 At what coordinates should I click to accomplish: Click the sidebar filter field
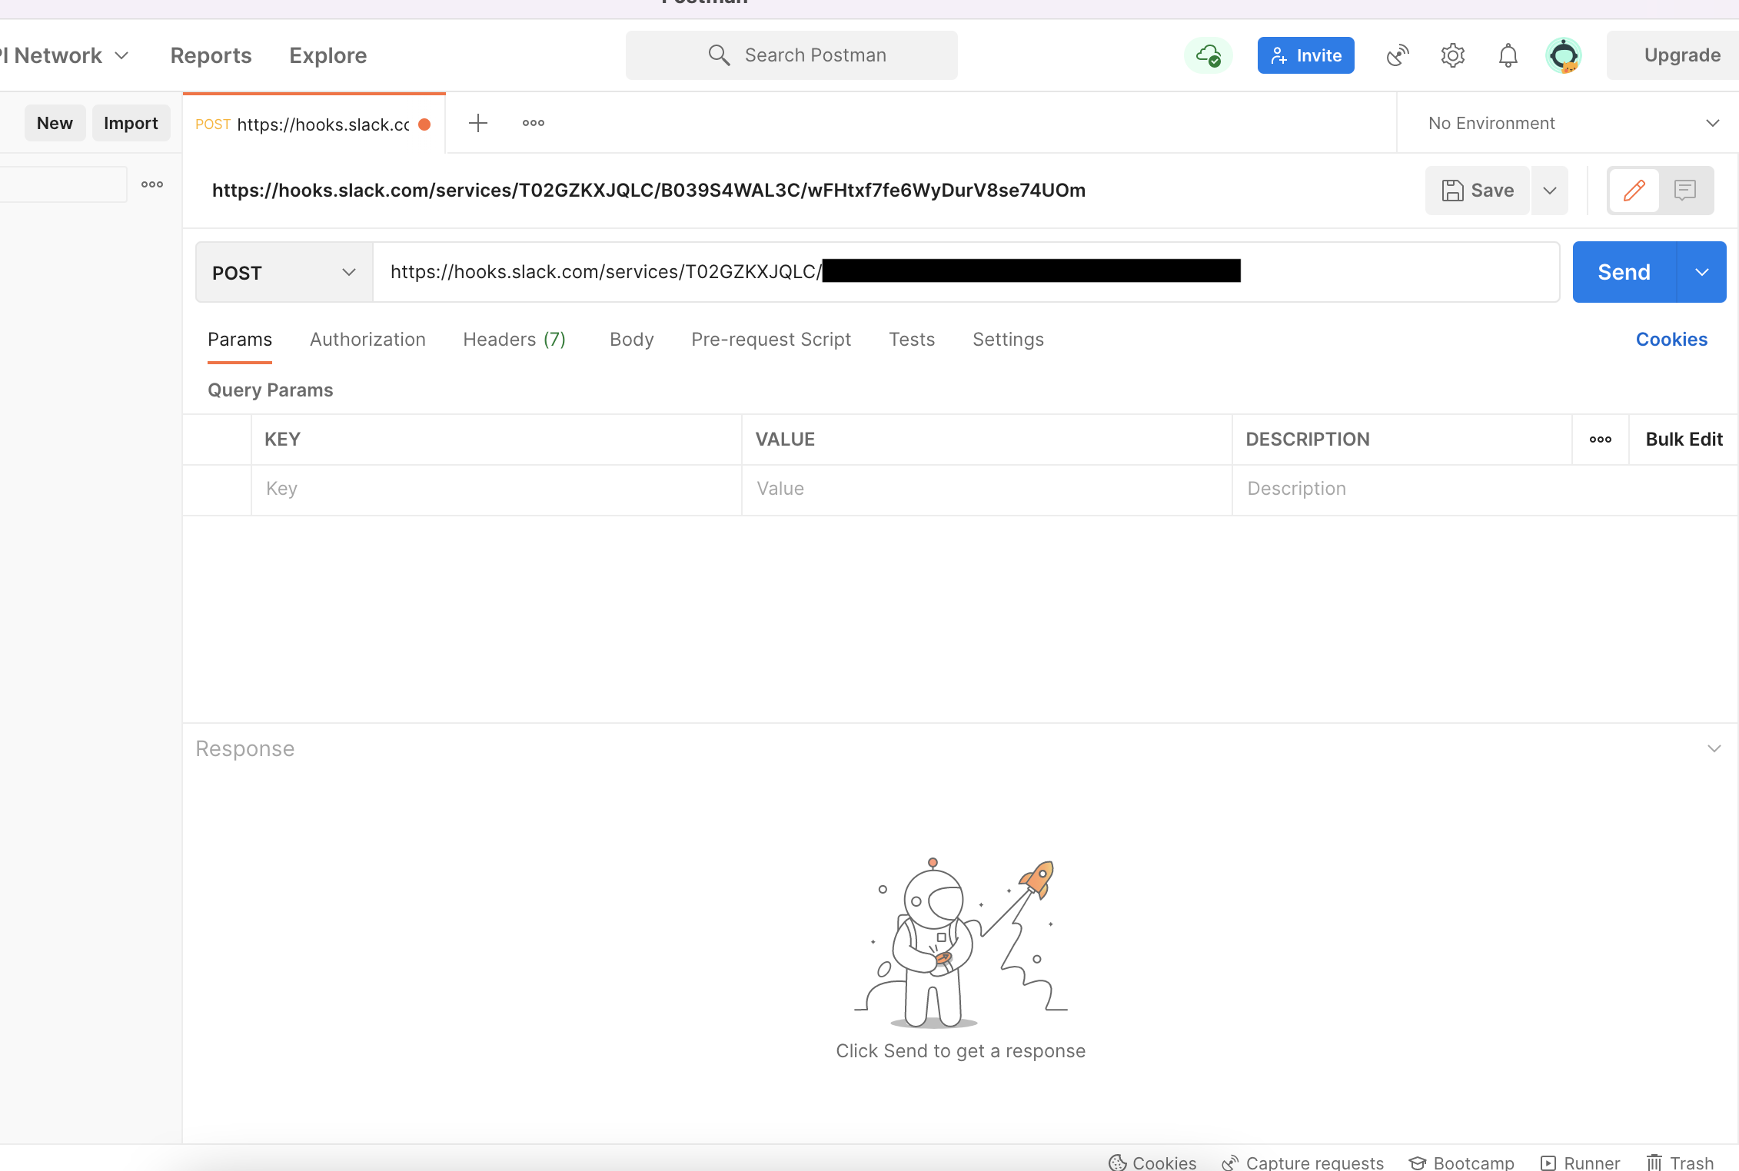[x=63, y=184]
